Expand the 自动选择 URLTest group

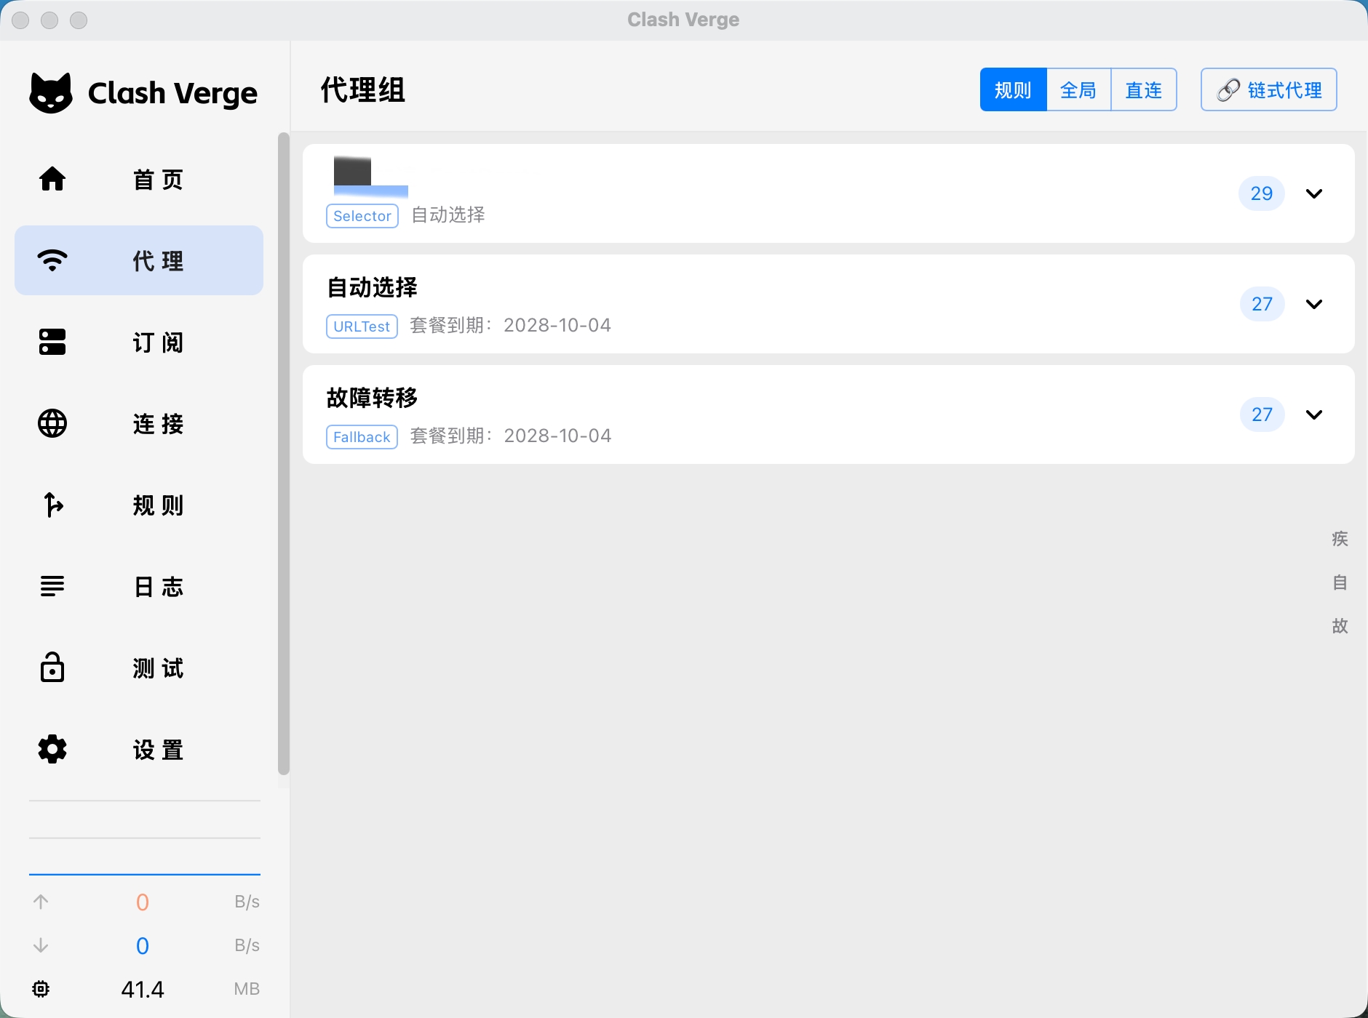click(x=1313, y=304)
